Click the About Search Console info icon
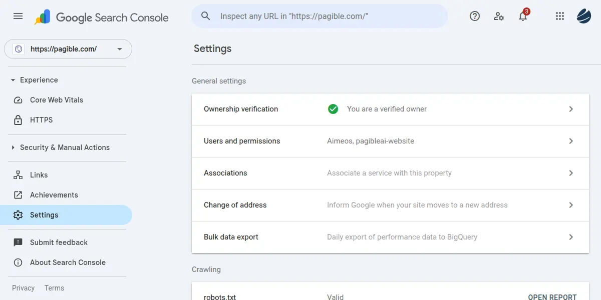 (18, 262)
